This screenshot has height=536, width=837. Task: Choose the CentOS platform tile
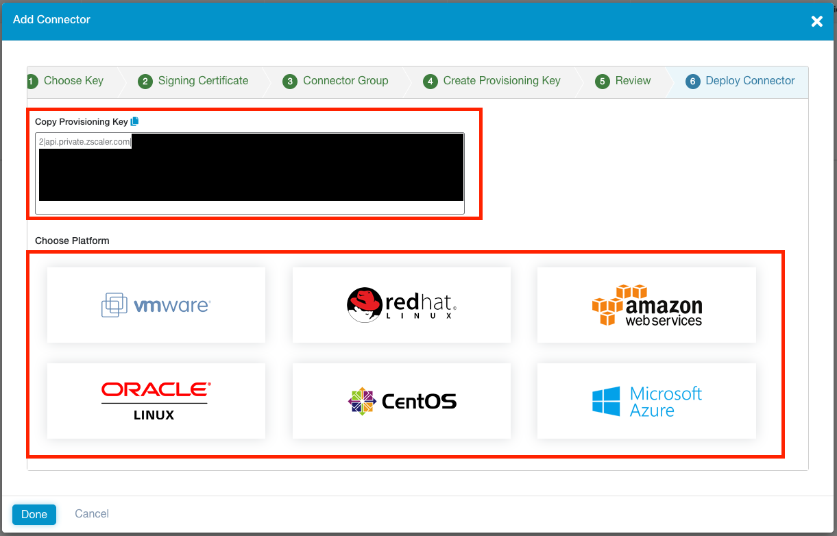pyautogui.click(x=401, y=401)
